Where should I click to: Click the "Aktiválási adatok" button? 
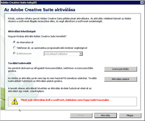[121, 79]
